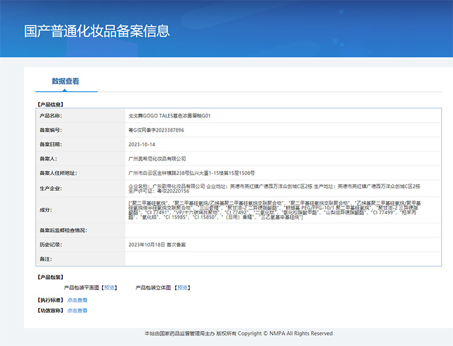453x346 pixels.
Task: Click the history record 2023年10月18日 首次备案
Action: coord(157,245)
